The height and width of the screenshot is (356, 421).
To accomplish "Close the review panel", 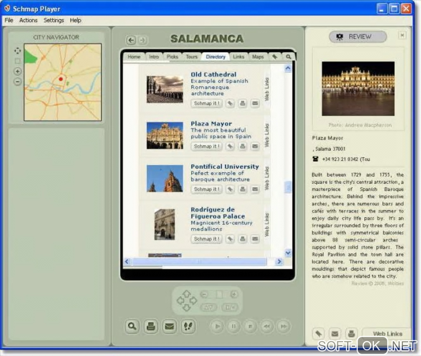I will (x=402, y=35).
